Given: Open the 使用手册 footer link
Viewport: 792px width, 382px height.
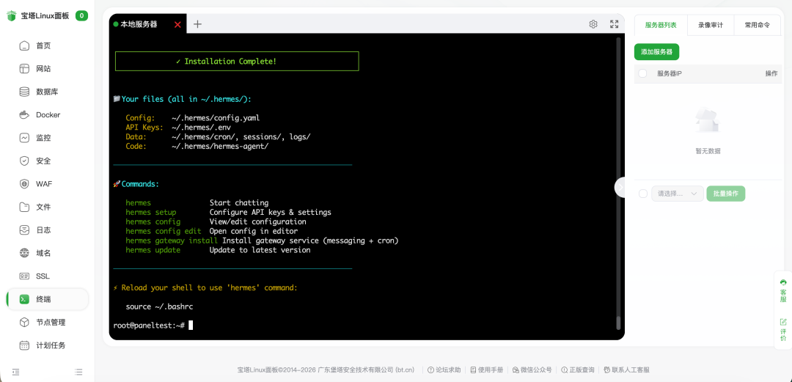Looking at the screenshot, I should pyautogui.click(x=487, y=370).
